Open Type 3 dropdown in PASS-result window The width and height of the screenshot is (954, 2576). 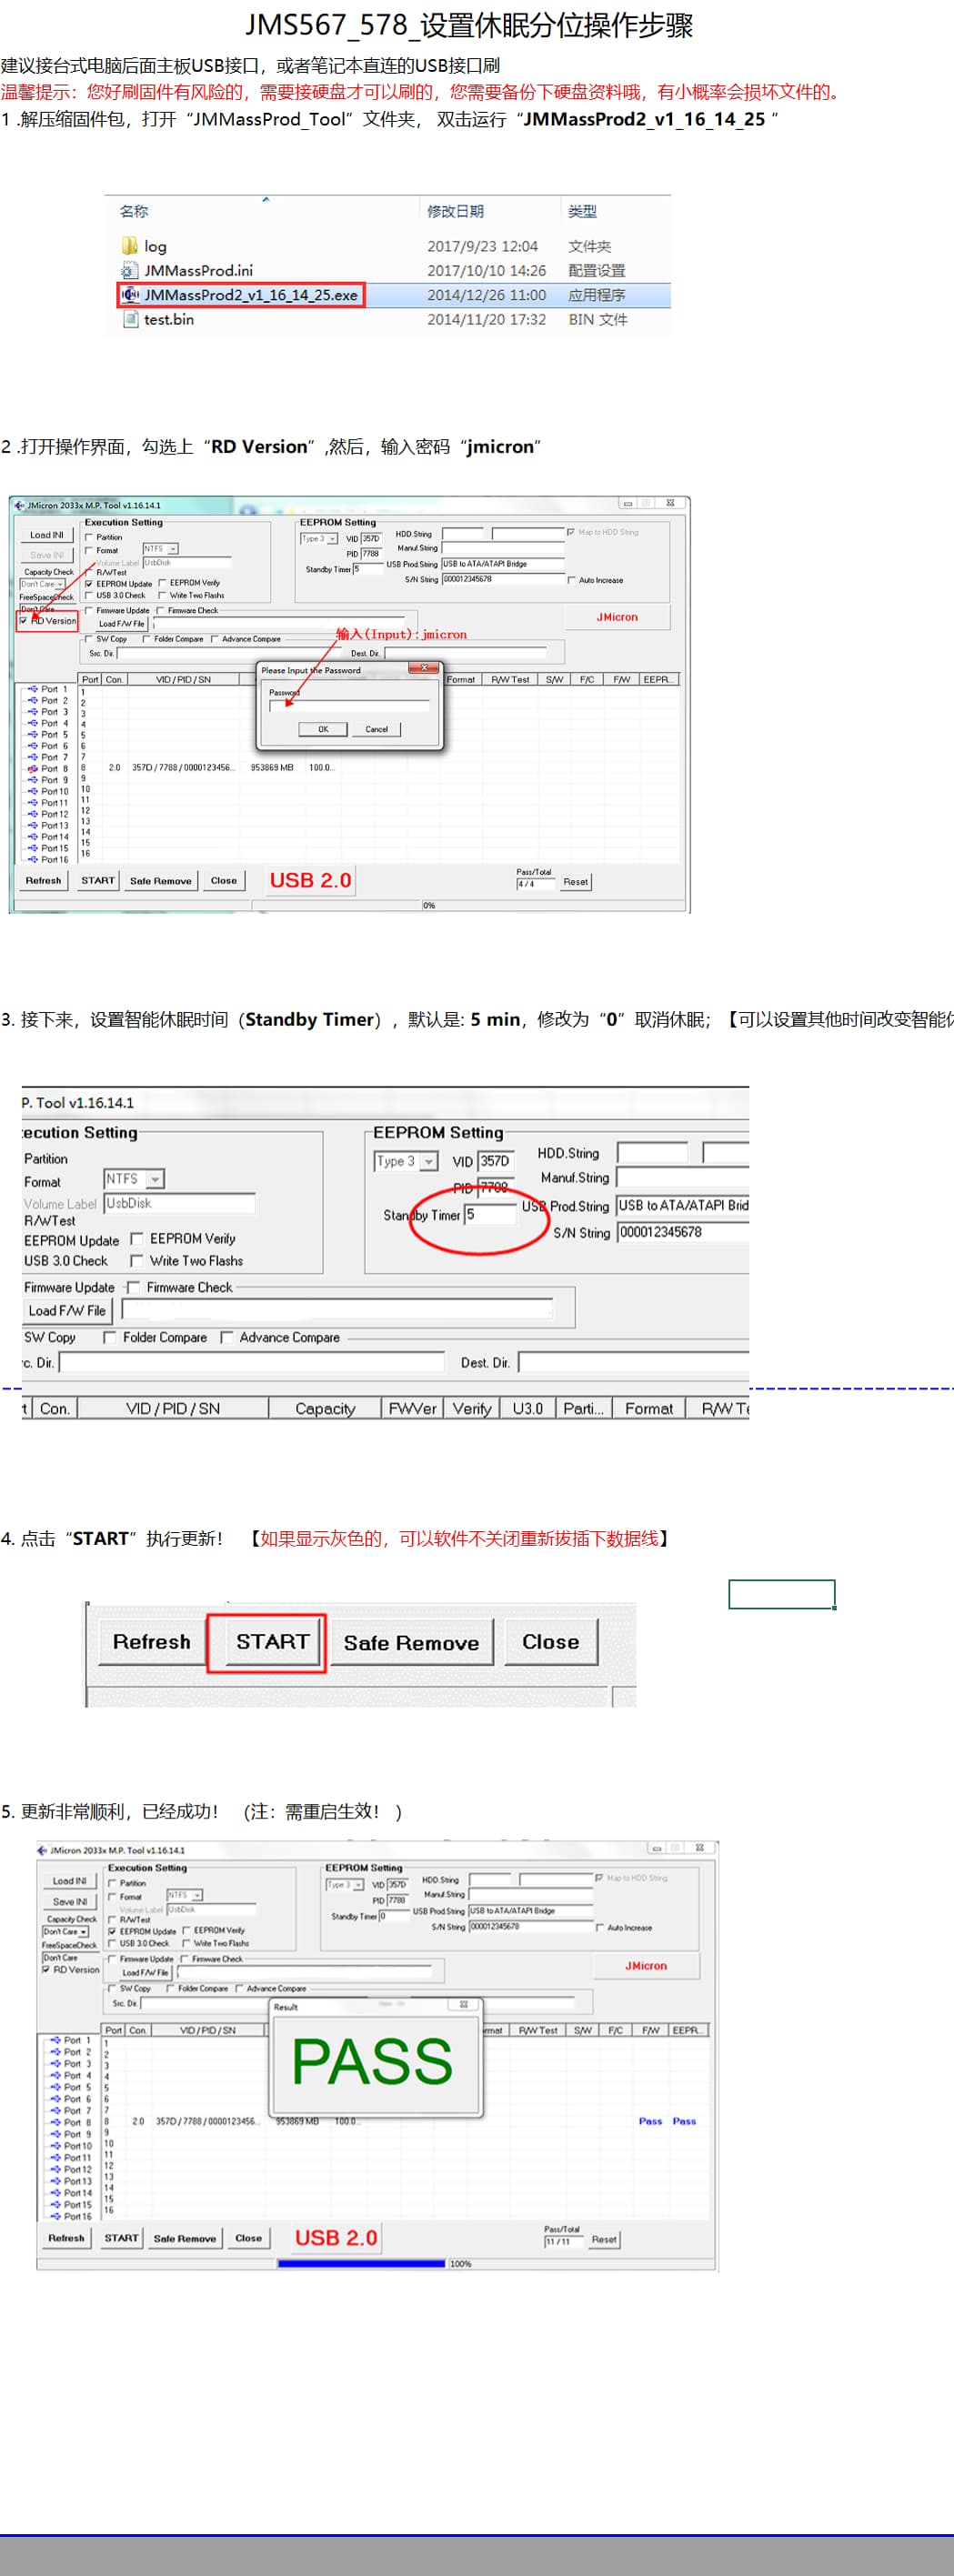tap(358, 1884)
